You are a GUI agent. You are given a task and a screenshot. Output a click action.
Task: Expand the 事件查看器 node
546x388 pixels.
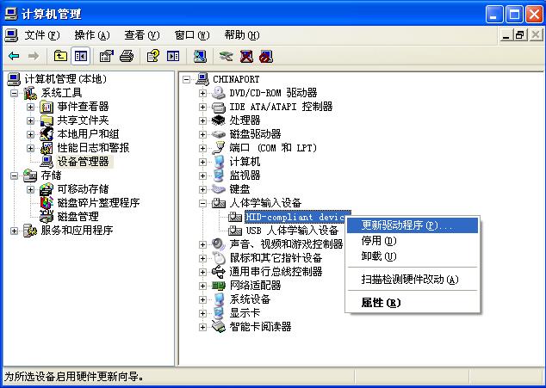pyautogui.click(x=31, y=107)
